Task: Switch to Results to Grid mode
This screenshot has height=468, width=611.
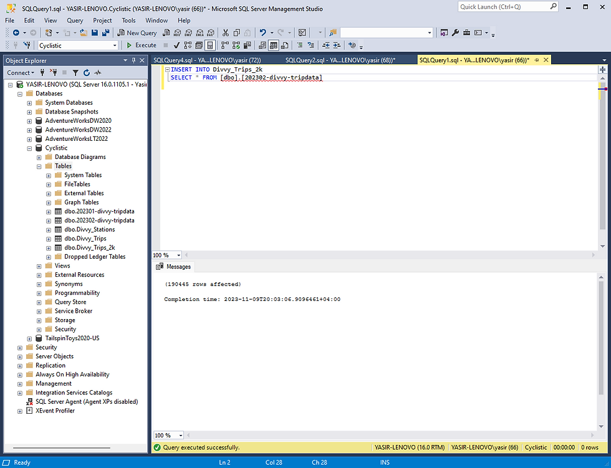Action: pyautogui.click(x=274, y=45)
